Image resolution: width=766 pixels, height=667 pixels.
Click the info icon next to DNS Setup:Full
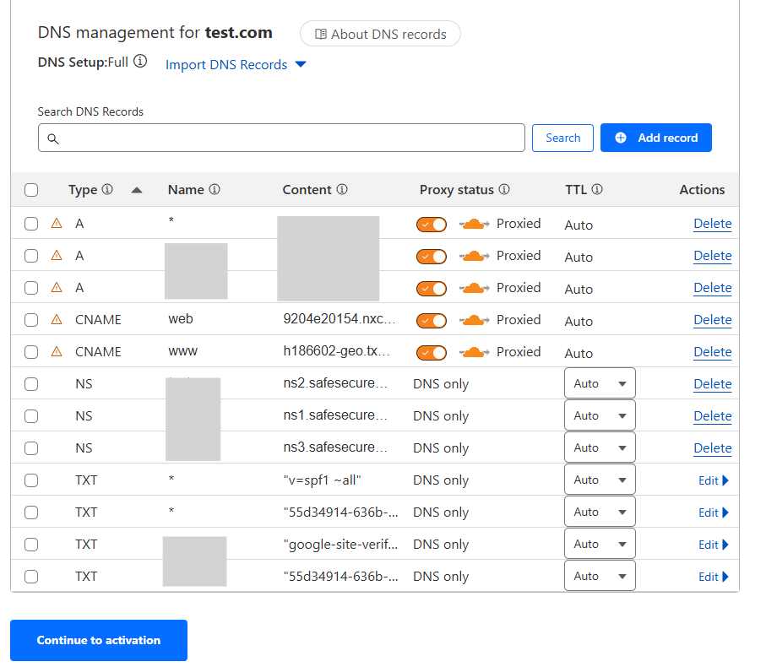point(140,62)
